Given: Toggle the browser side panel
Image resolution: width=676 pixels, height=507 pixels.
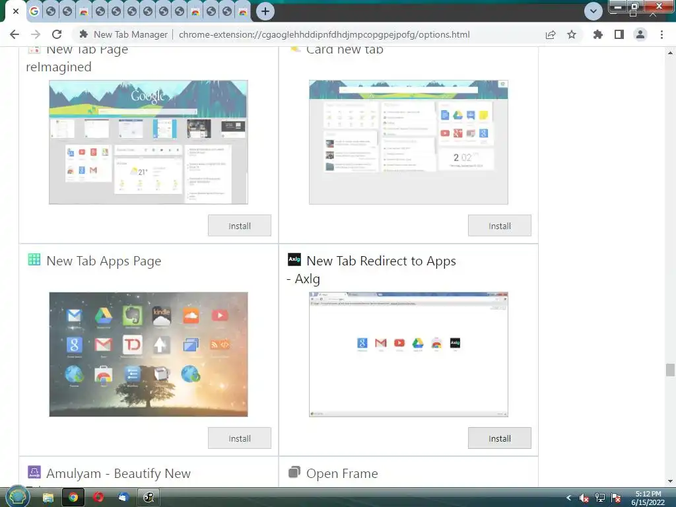Looking at the screenshot, I should (619, 34).
